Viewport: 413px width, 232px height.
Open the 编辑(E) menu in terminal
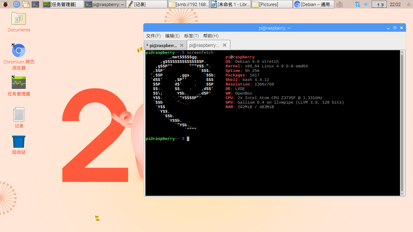[172, 36]
